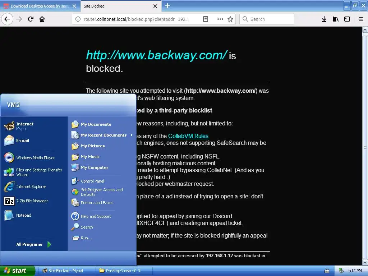Click the on-screen keyboard tray icon
368x276 pixels.
pyautogui.click(x=327, y=271)
